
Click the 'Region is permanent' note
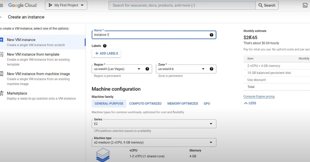tap(107, 76)
